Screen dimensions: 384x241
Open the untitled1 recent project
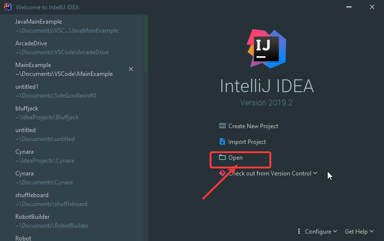point(72,91)
